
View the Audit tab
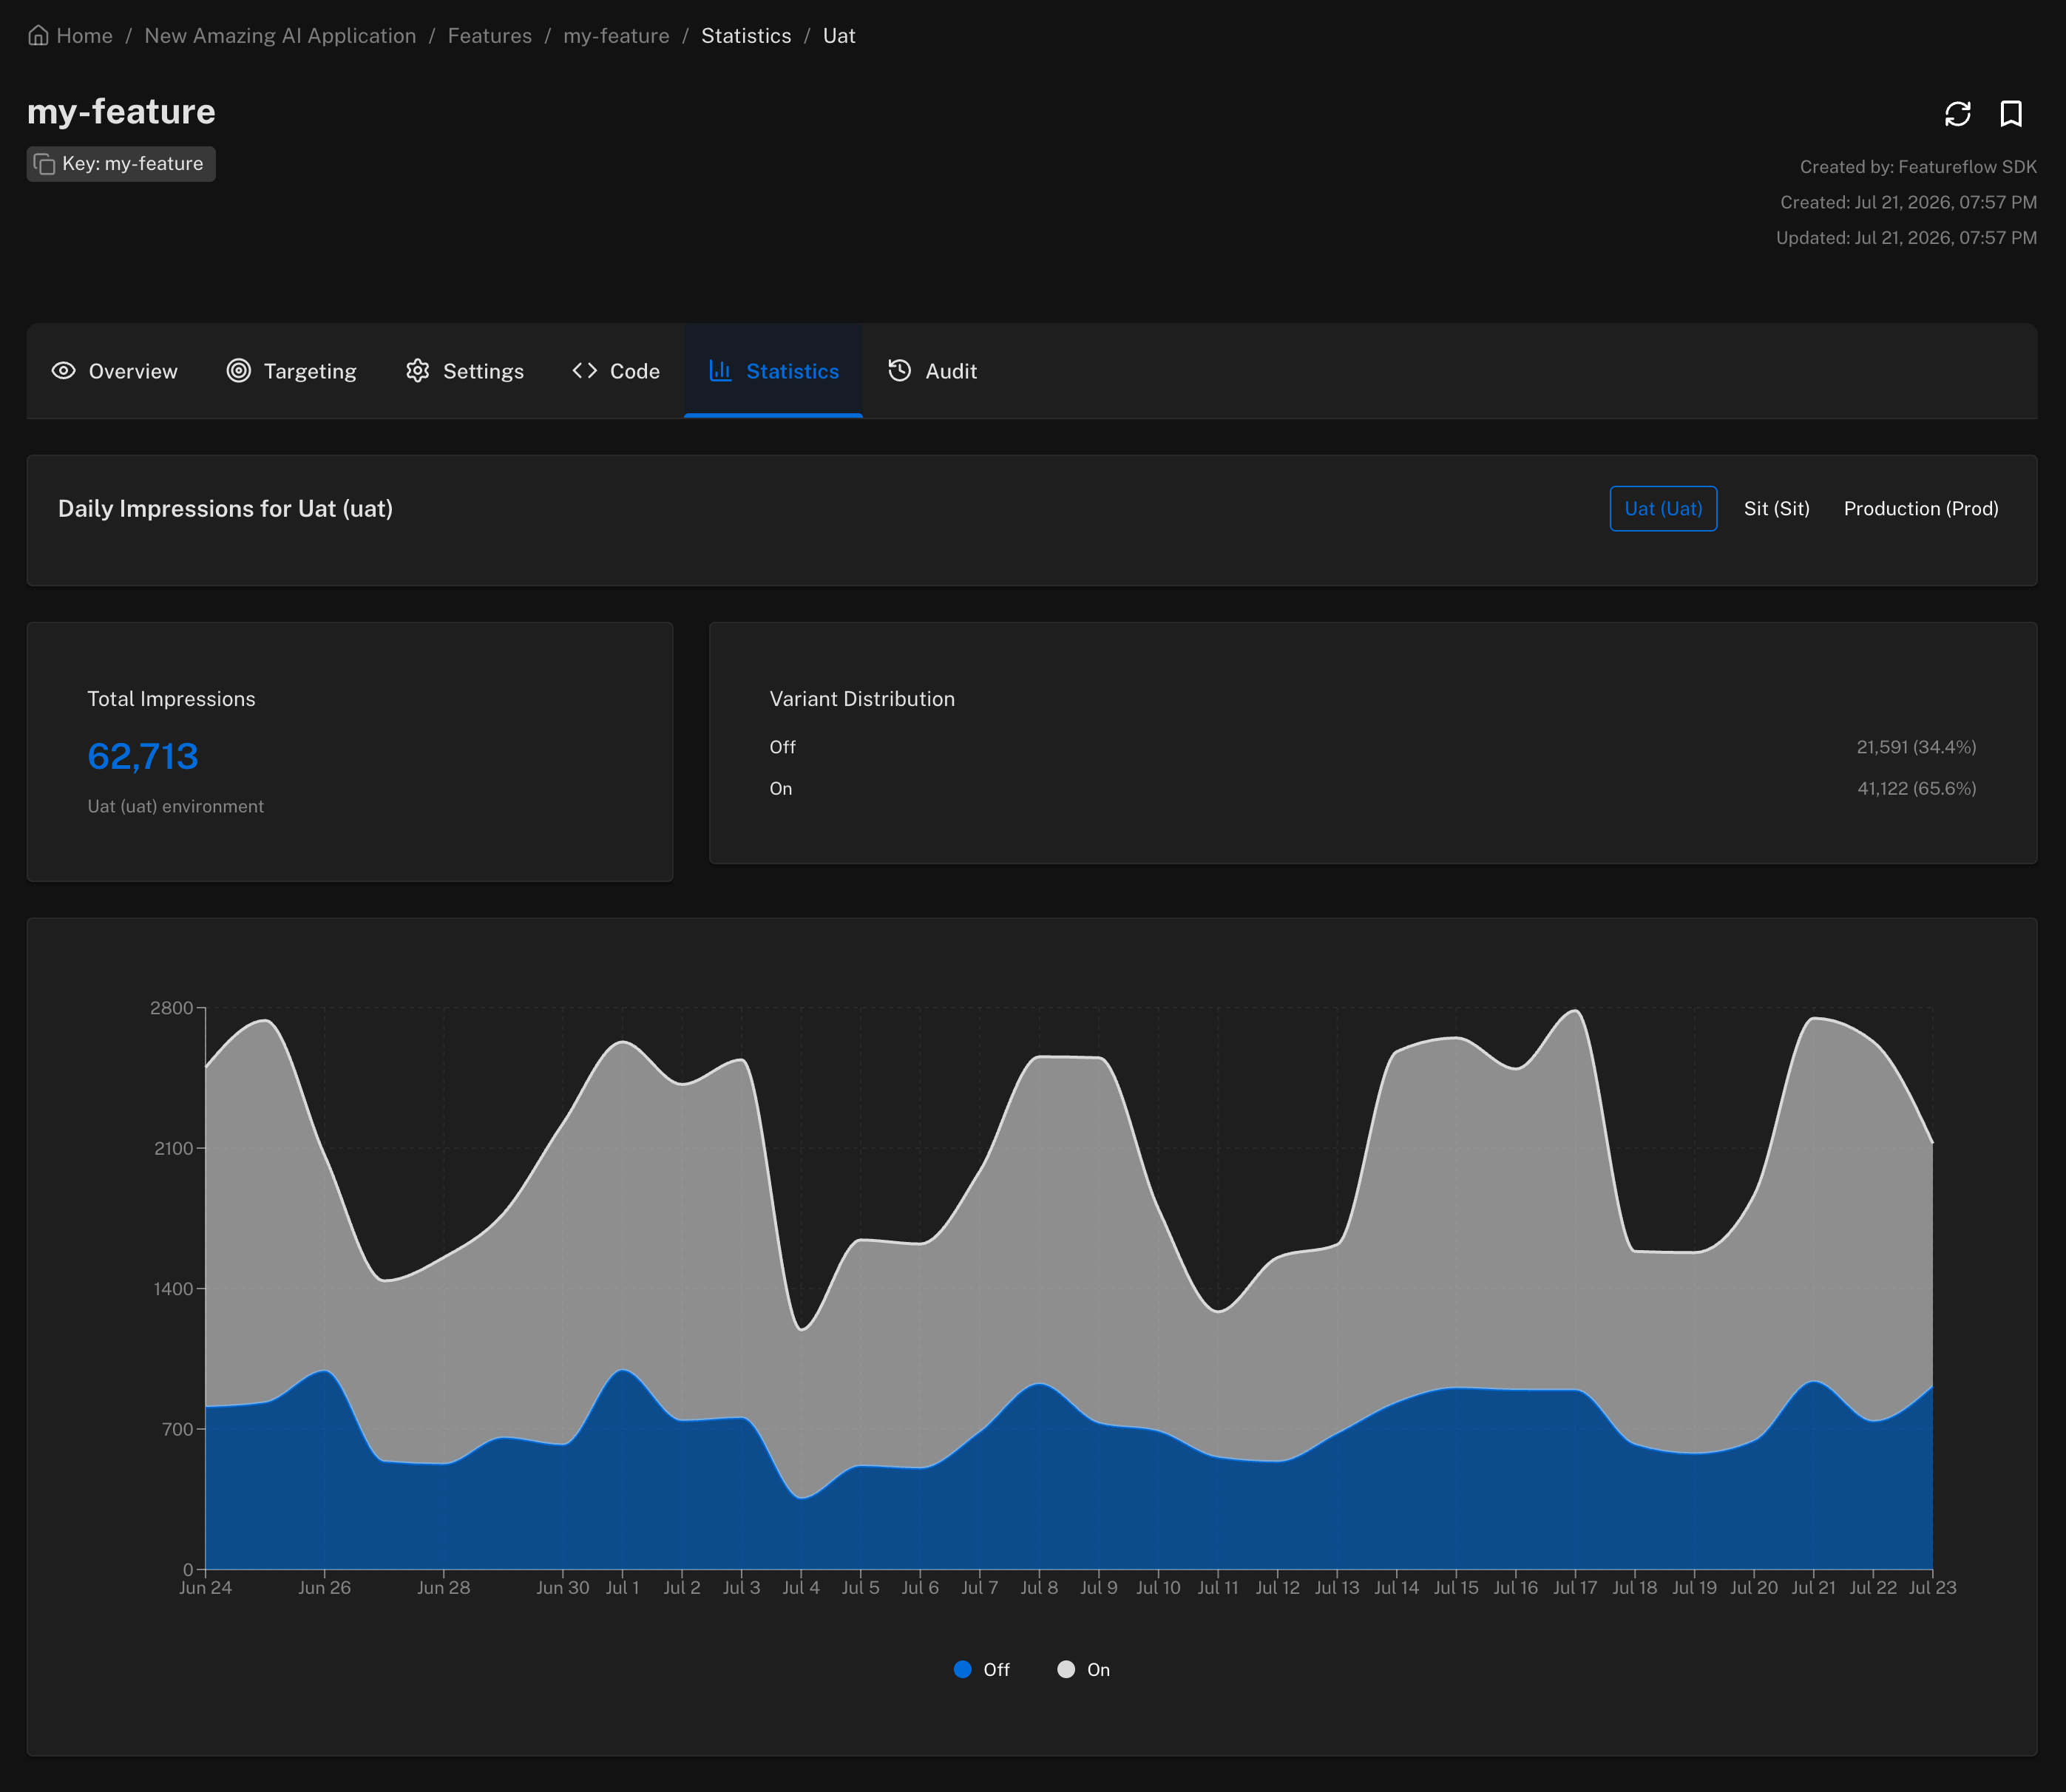click(932, 371)
